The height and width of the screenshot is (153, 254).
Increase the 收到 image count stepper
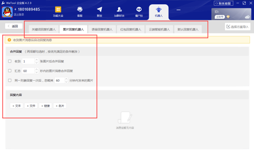click(x=37, y=60)
